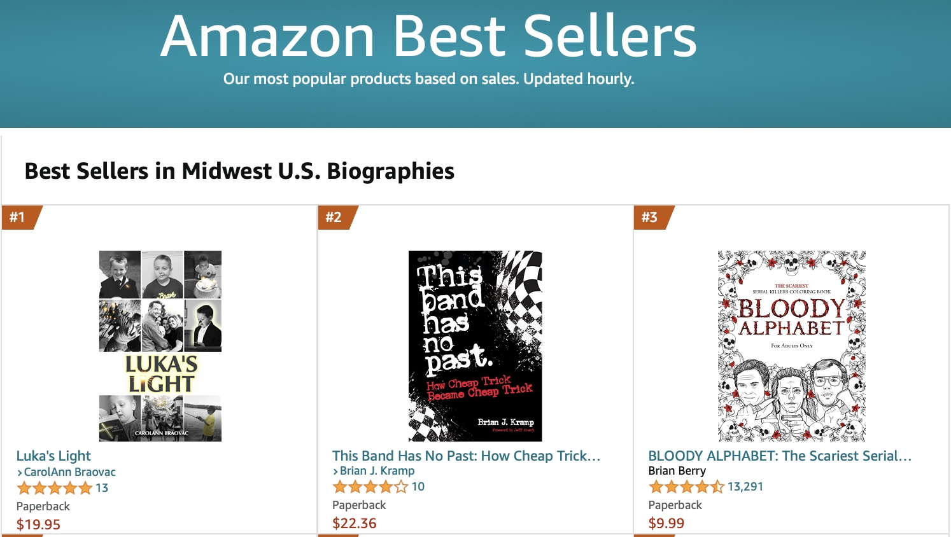This screenshot has height=537, width=951.
Task: Click chevron beside Brian J. Kramp
Action: coord(335,471)
